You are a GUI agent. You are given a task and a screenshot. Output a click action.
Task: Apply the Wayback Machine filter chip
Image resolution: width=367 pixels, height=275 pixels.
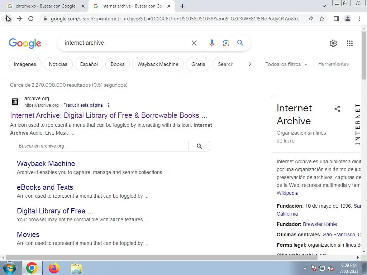(x=158, y=64)
